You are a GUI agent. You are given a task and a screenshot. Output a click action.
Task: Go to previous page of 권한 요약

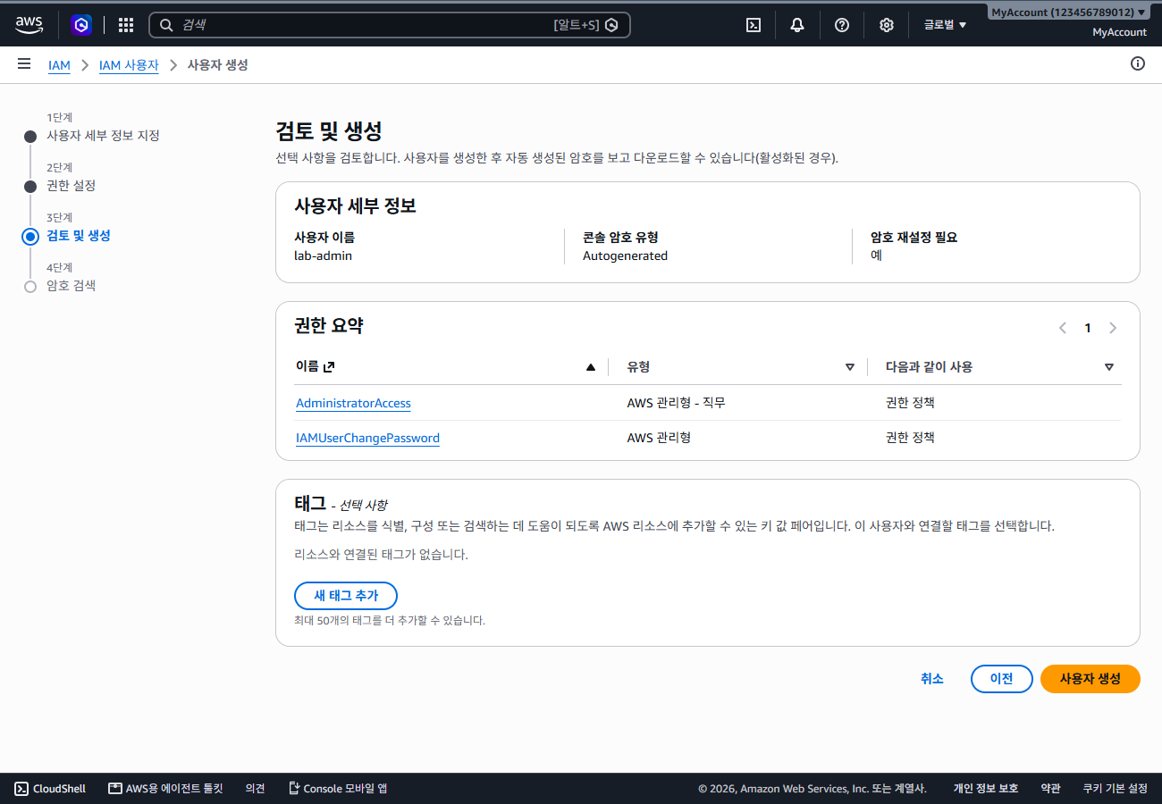[1063, 328]
